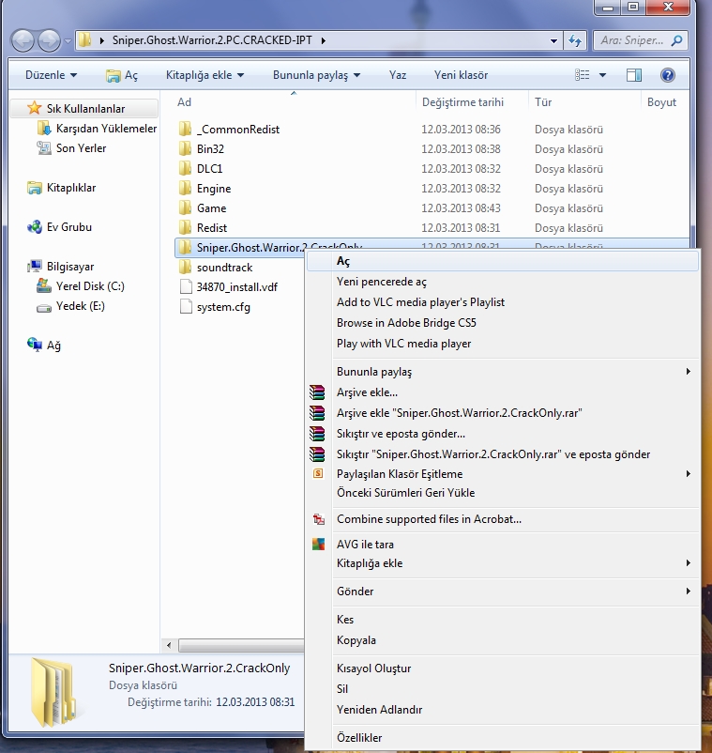Click the Bilgisayar computer icon
This screenshot has width=712, height=753.
click(x=35, y=267)
